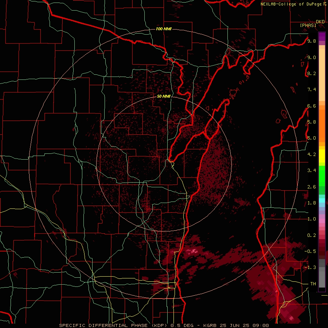The height and width of the screenshot is (328, 328).
Task: Select the 5.8 value on the scale
Action: coord(312,122)
